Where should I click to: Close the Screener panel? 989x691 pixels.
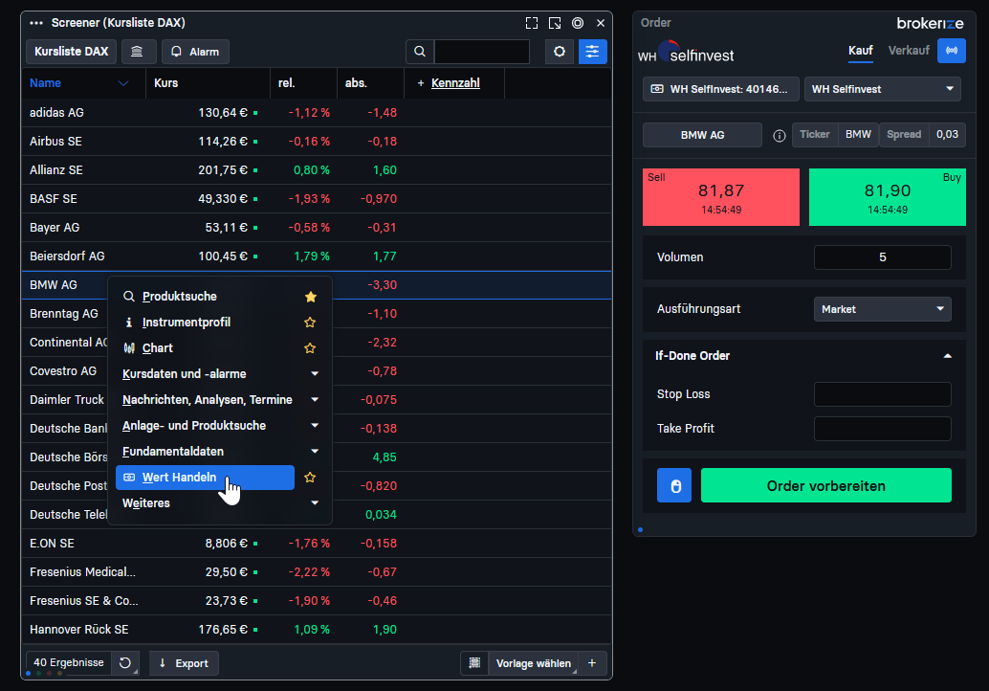[601, 23]
